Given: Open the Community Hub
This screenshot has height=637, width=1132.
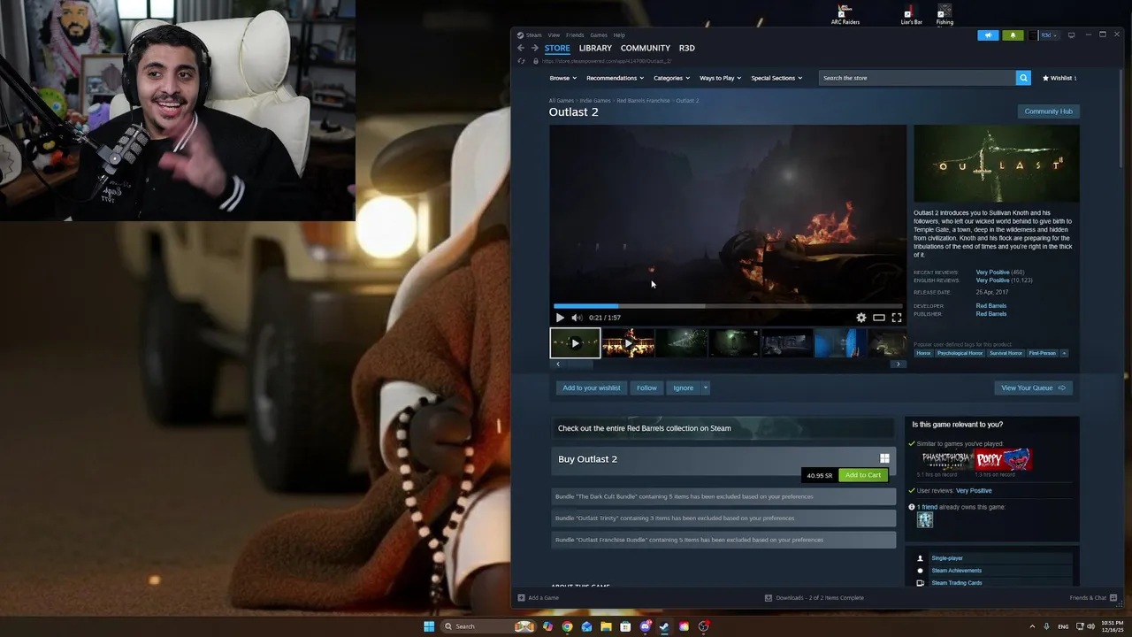Looking at the screenshot, I should coord(1048,111).
